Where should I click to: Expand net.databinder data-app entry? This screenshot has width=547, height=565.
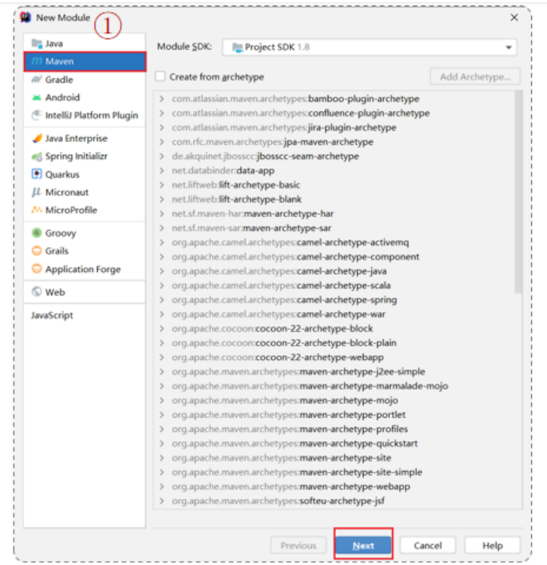pyautogui.click(x=162, y=171)
